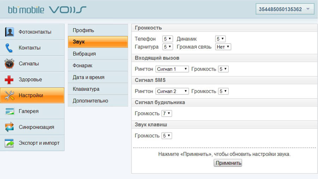Open the Гарнитура volume dropdown

click(x=167, y=47)
